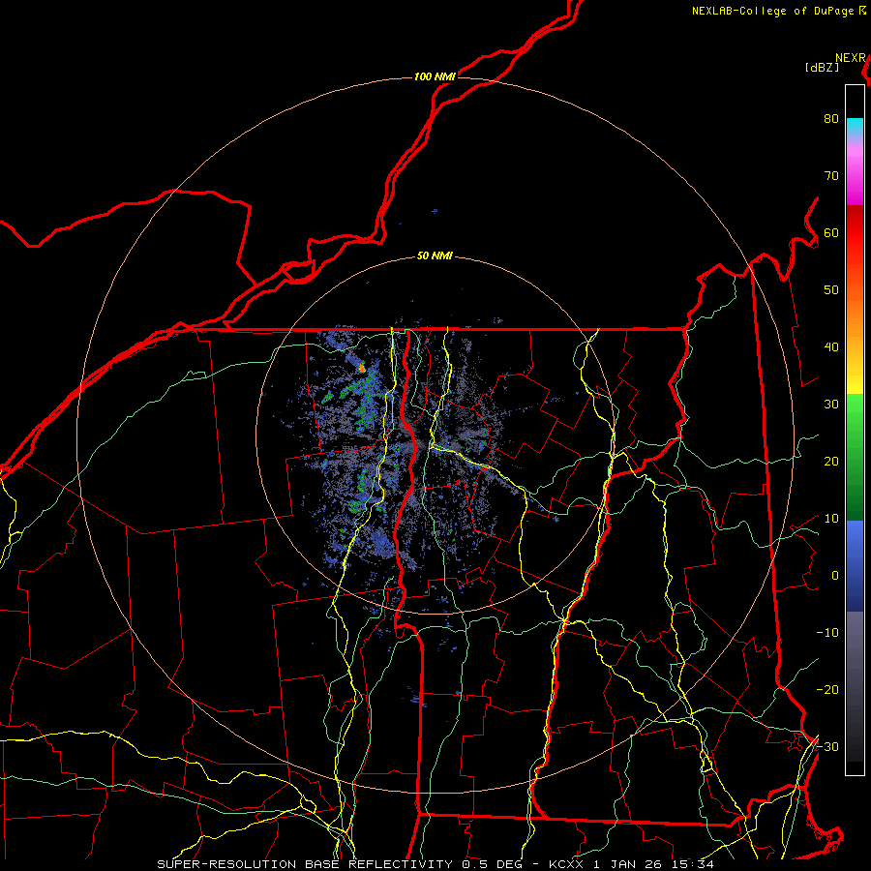871x871 pixels.
Task: Click the 70 value on dBZ scale
Action: pos(831,175)
